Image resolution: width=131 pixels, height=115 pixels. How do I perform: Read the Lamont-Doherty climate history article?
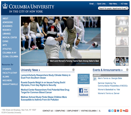[x=45, y=76]
